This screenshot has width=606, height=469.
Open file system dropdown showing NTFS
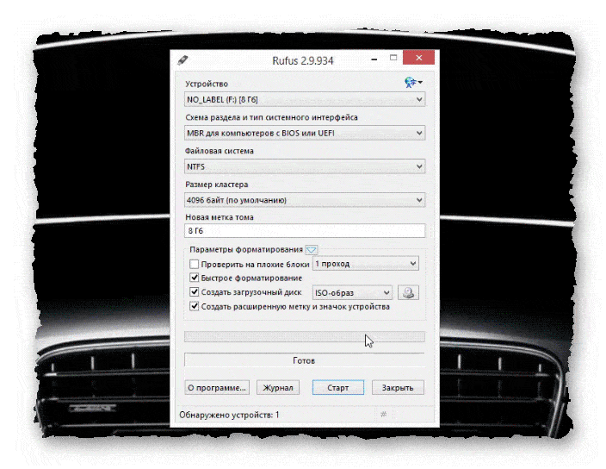[x=305, y=166]
